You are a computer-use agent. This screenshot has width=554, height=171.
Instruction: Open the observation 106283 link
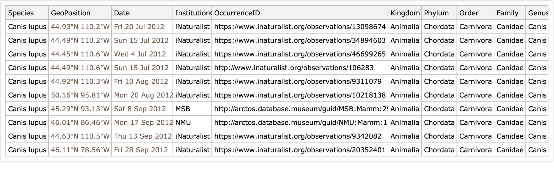pyautogui.click(x=294, y=68)
